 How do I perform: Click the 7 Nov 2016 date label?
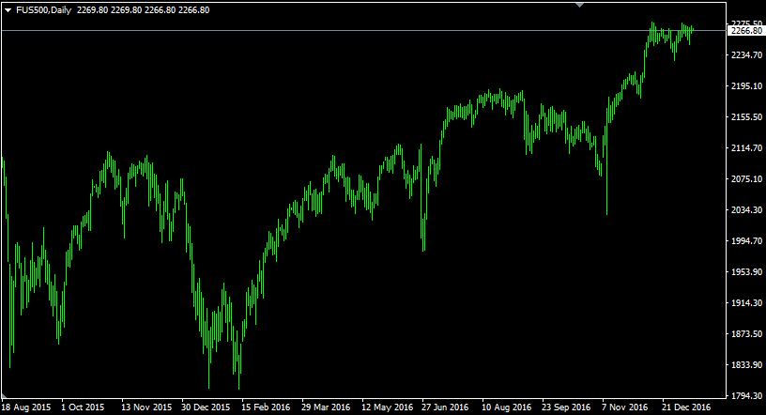point(625,407)
